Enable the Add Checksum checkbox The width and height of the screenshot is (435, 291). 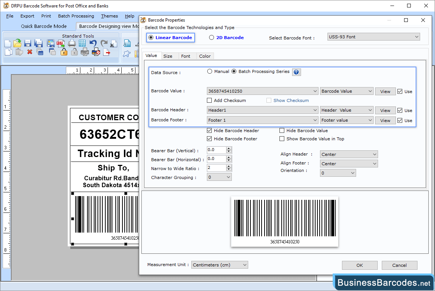tap(209, 100)
